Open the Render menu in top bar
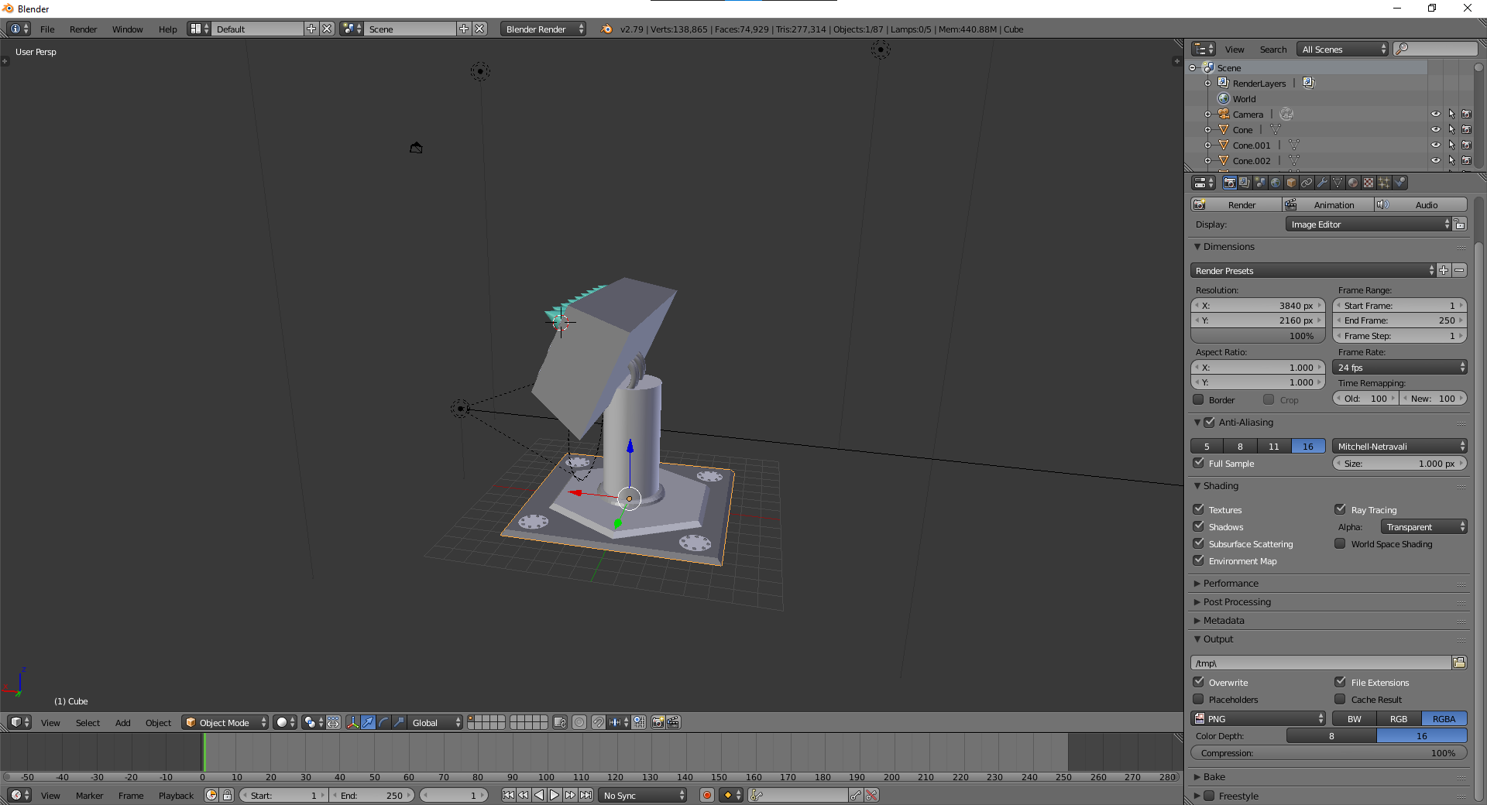Viewport: 1487px width, 805px height. tap(83, 29)
